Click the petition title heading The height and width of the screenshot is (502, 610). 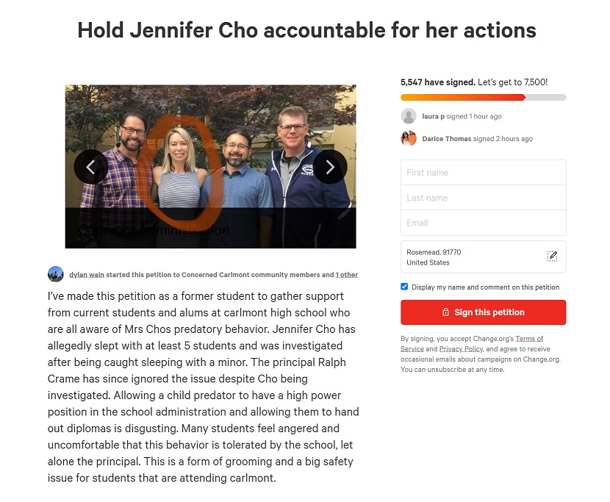pos(306,30)
